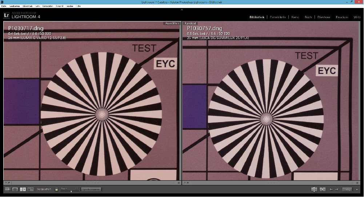Click Make Select icon
The height and width of the screenshot is (197, 364).
pos(323,189)
